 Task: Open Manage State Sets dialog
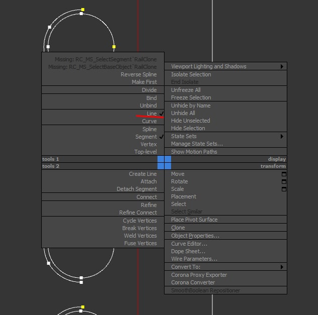[197, 144]
